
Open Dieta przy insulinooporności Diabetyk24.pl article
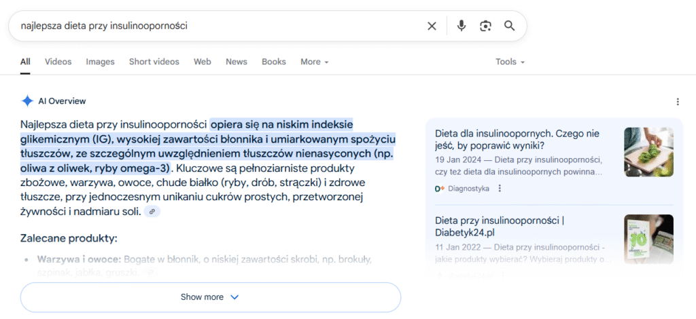pyautogui.click(x=500, y=226)
